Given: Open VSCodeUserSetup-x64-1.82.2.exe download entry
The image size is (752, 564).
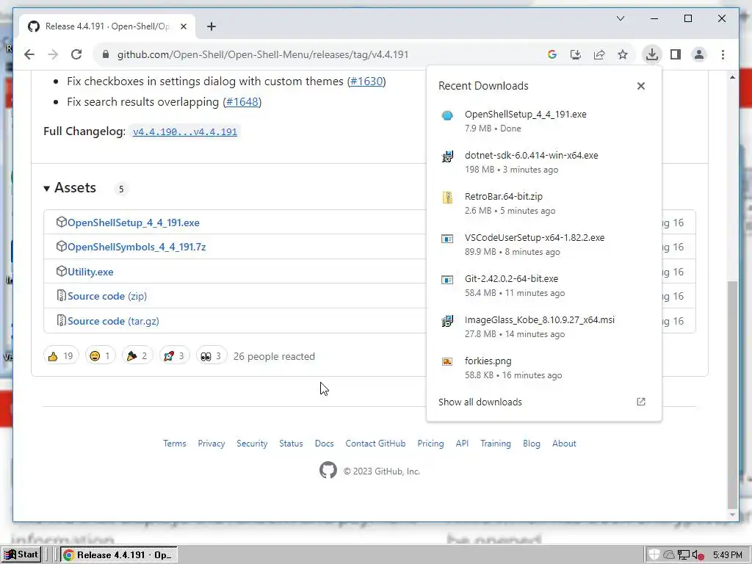Looking at the screenshot, I should point(544,245).
